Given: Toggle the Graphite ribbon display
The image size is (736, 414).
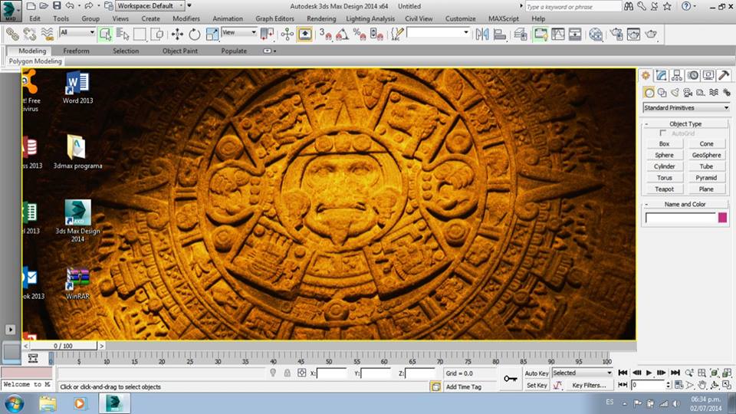Looking at the screenshot, I should coord(540,34).
